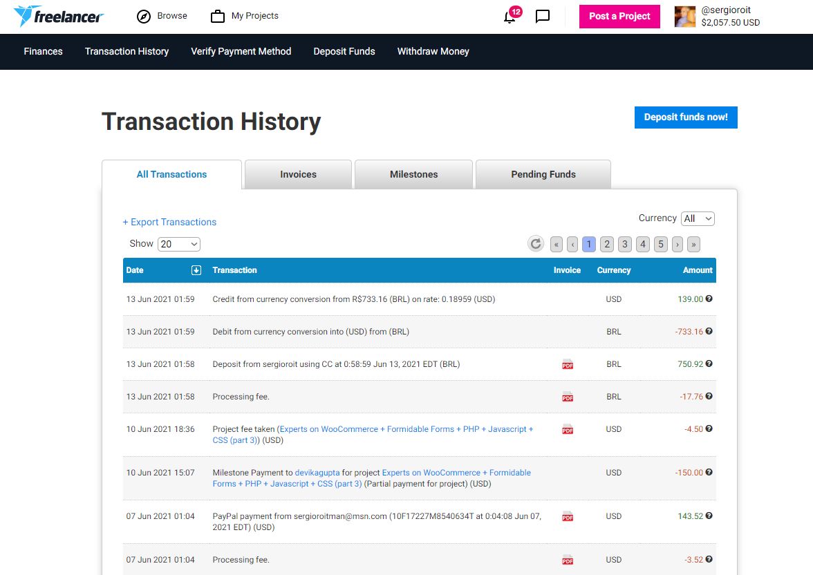Click Post a Project button
The width and height of the screenshot is (813, 575).
tap(619, 17)
